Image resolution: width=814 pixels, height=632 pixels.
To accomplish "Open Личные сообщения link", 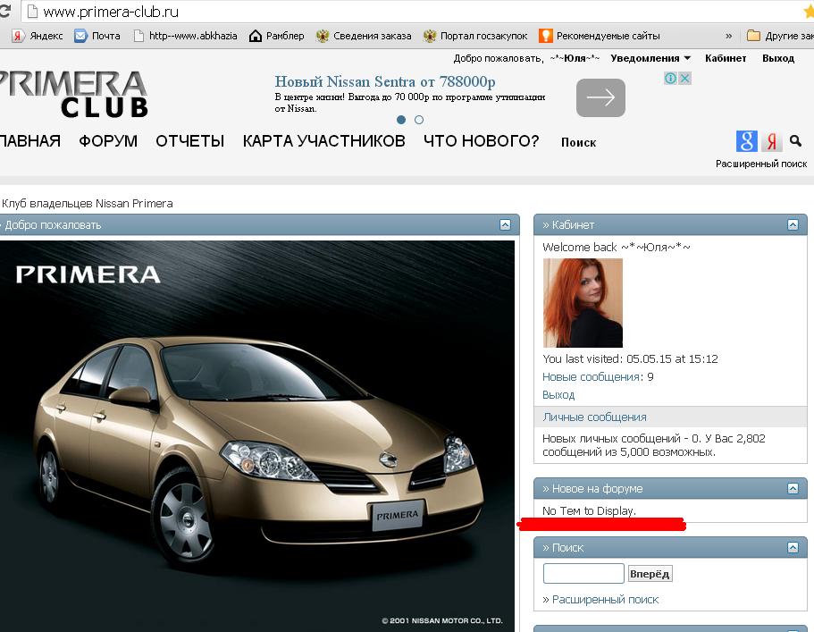I will click(594, 417).
